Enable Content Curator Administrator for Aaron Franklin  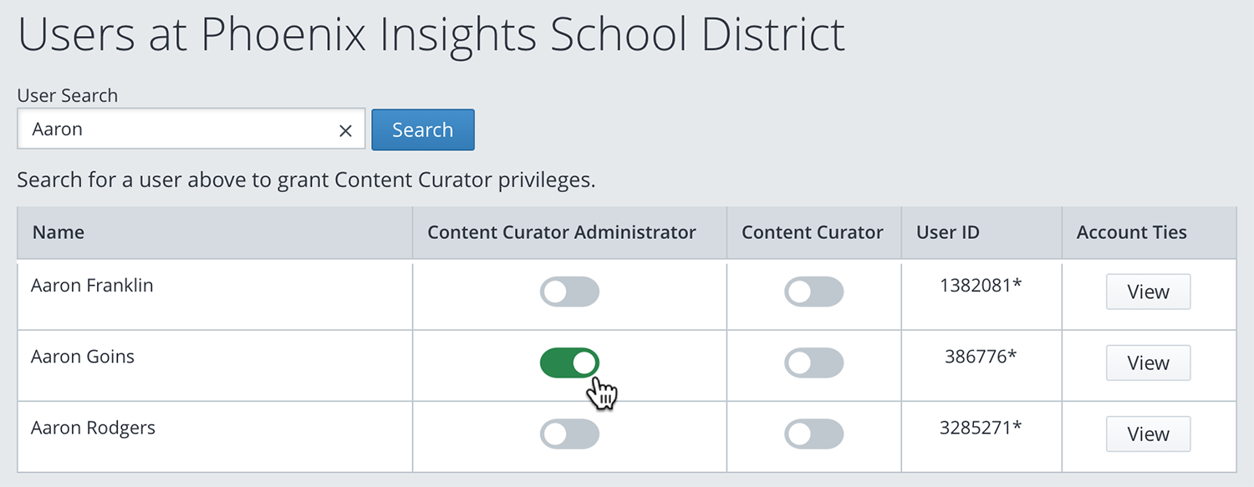click(569, 292)
